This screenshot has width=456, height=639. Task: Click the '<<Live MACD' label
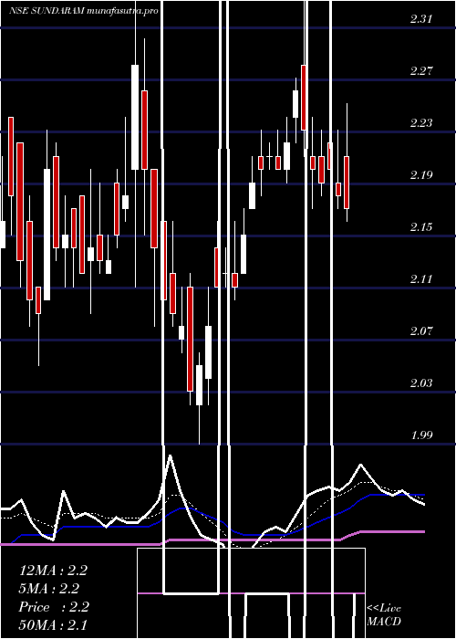384,615
